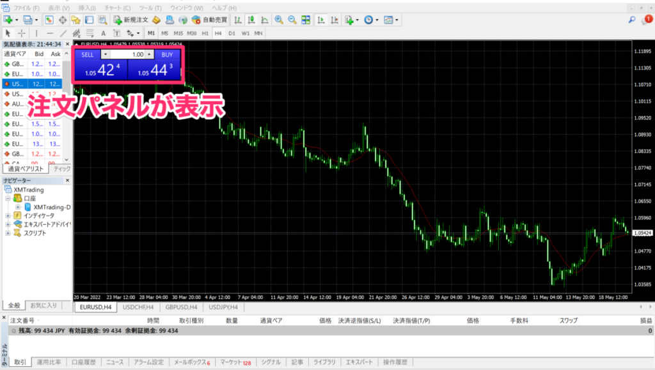Screen dimensions: 655x370
Task: Toggle the Market Watch window icon
Action: pyautogui.click(x=49, y=20)
